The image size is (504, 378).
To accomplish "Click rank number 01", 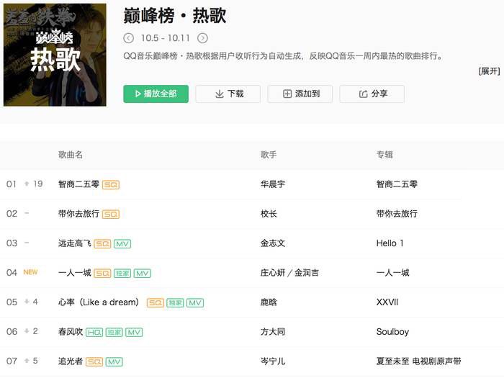I will 12,184.
